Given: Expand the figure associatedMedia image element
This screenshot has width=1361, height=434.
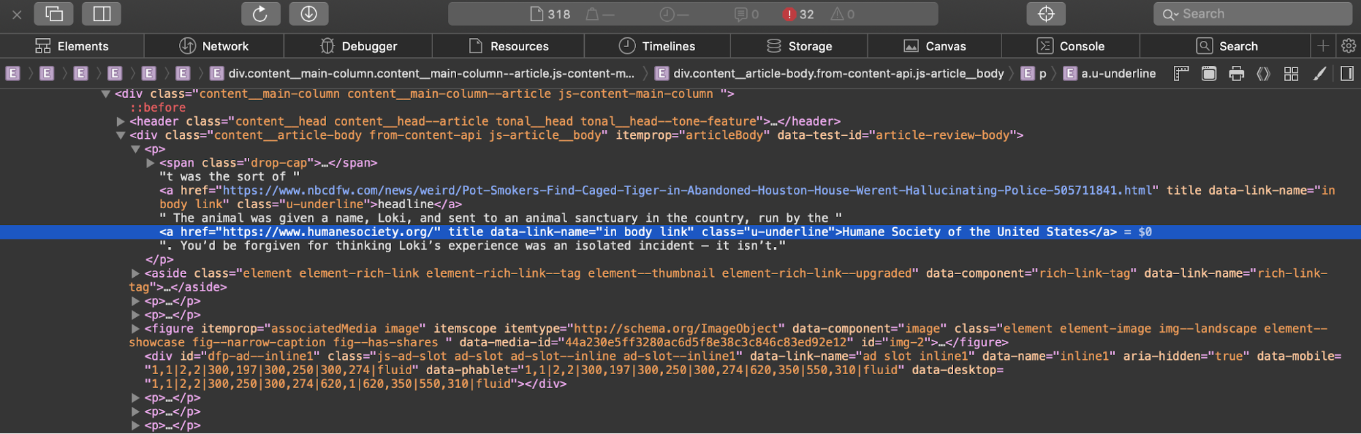Looking at the screenshot, I should (x=135, y=329).
